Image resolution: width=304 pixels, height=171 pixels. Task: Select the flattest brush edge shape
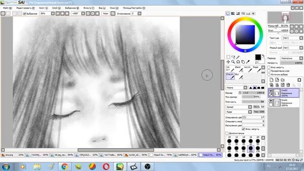click(x=263, y=87)
